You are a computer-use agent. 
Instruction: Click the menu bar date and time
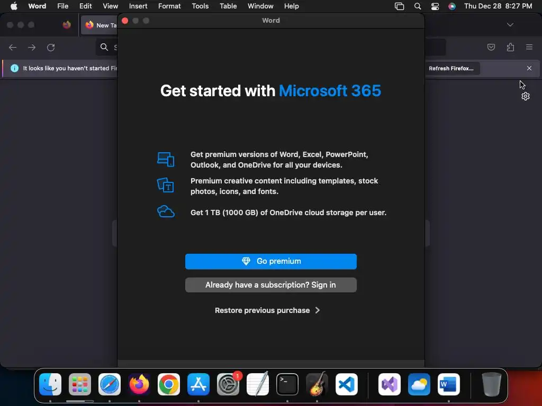pyautogui.click(x=498, y=6)
